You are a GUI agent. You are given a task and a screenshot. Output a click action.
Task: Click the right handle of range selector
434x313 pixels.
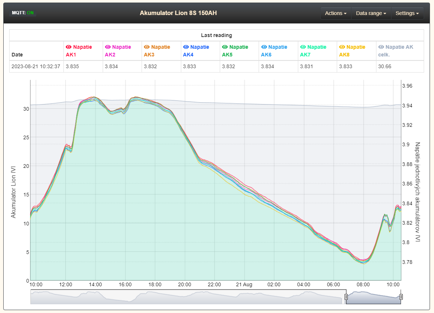[x=401, y=297]
